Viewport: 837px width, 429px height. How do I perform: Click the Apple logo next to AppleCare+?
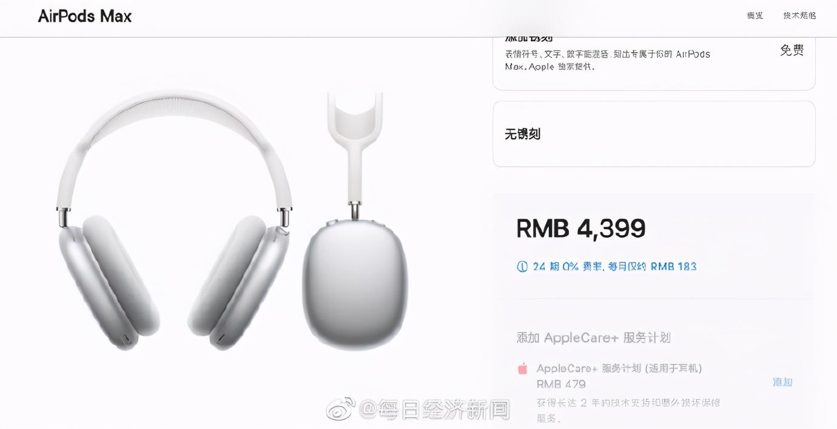click(x=522, y=368)
